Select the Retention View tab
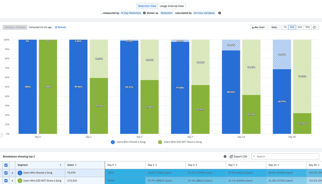This screenshot has height=184, width=322. pos(147,6)
